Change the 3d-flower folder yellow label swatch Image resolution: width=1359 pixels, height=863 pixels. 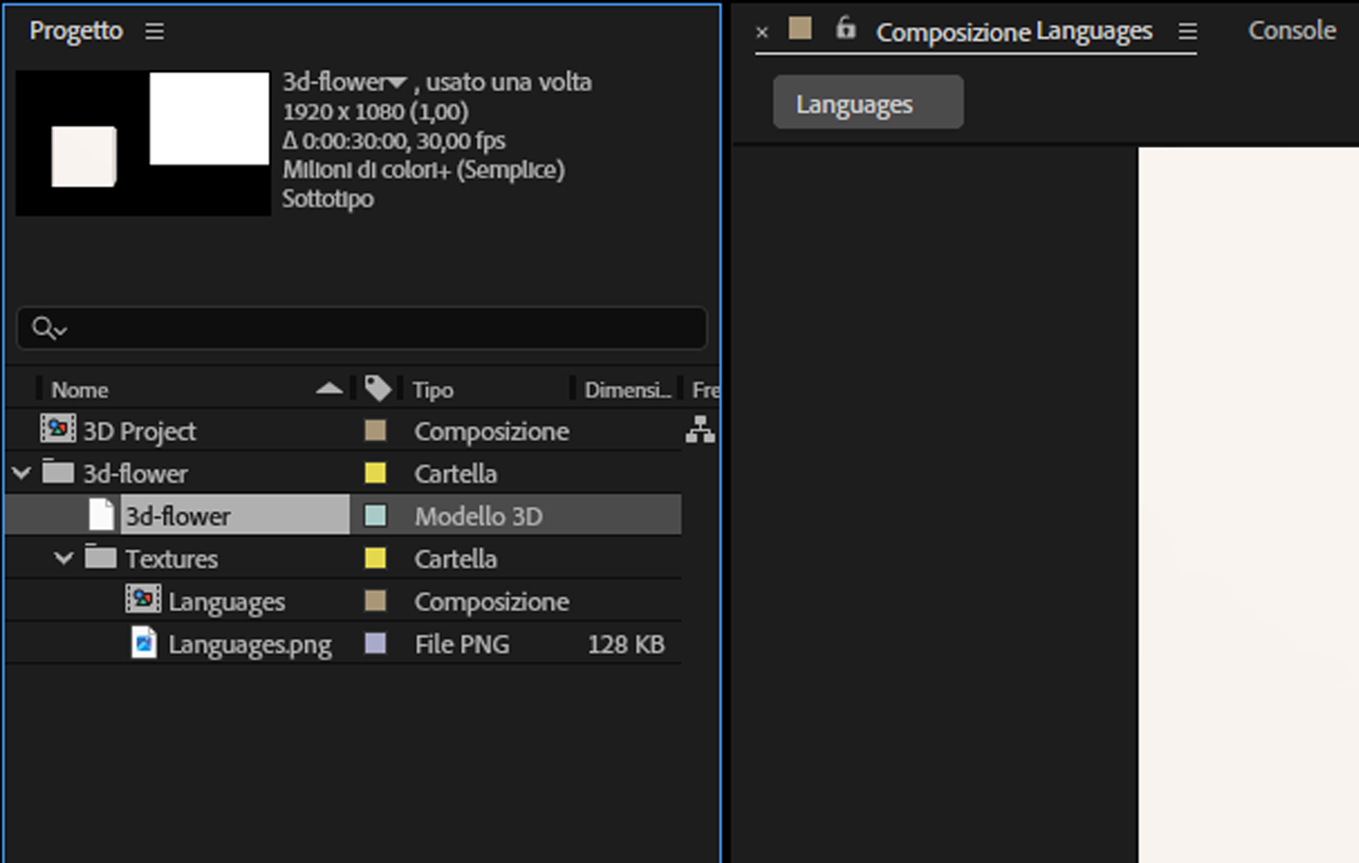click(x=376, y=473)
